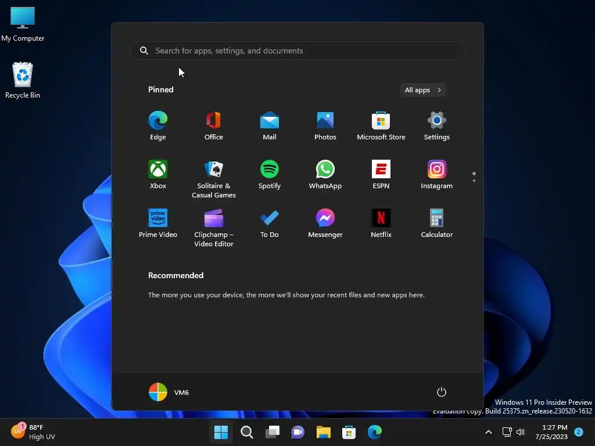Open Messenger
The width and height of the screenshot is (595, 446).
point(325,224)
